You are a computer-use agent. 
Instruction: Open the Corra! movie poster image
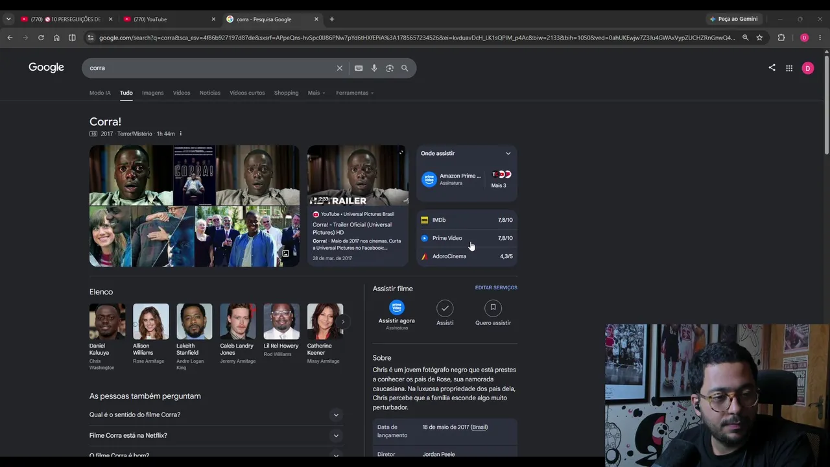point(195,175)
